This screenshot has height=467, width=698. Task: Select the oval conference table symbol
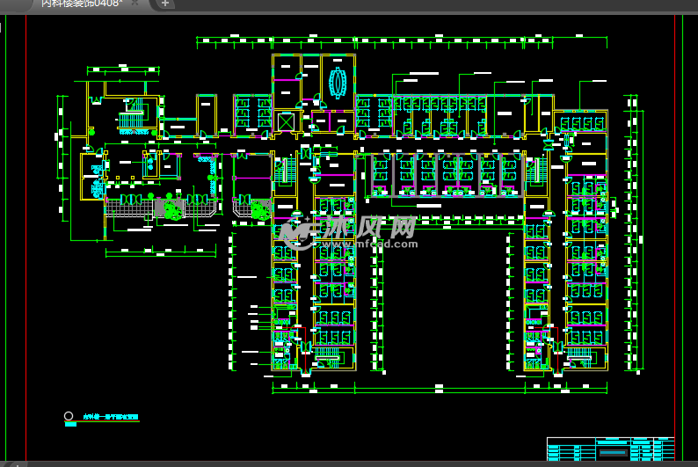pos(337,82)
